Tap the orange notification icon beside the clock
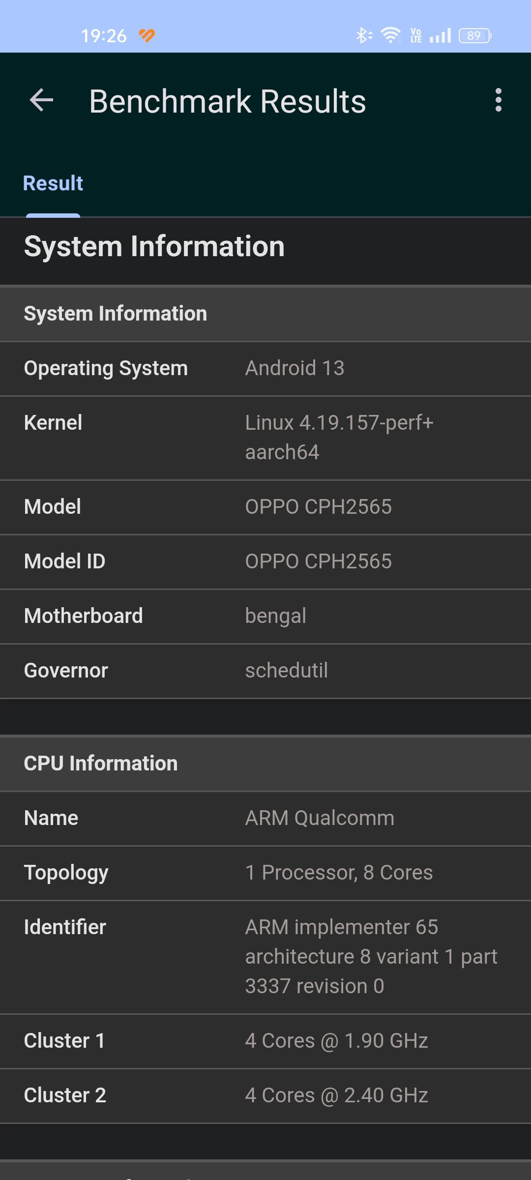The width and height of the screenshot is (531, 1180). [x=147, y=35]
